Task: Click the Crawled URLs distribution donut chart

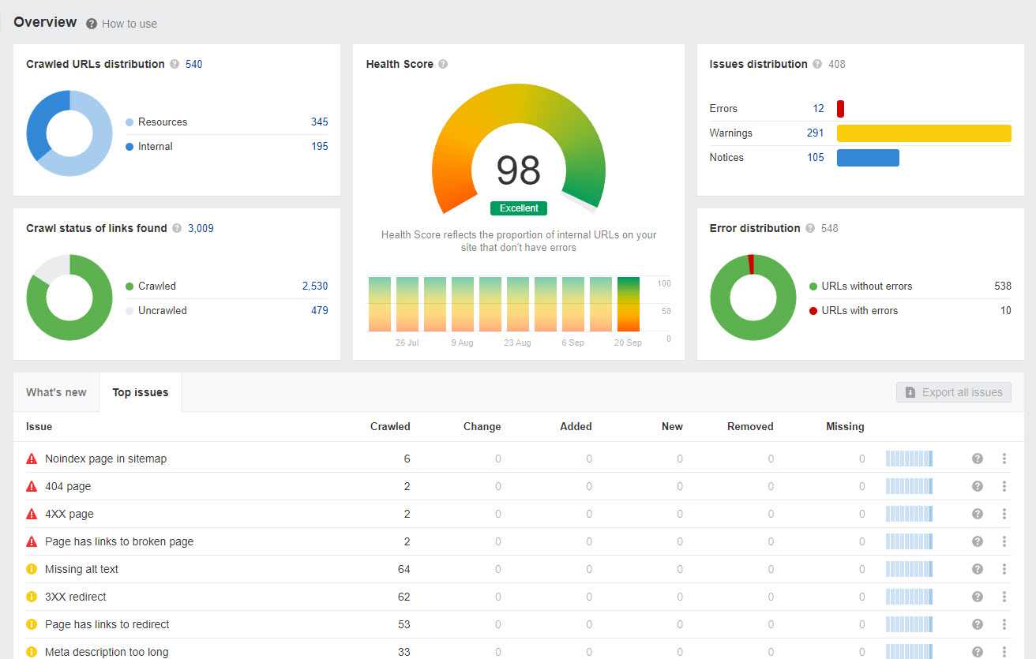Action: point(69,133)
